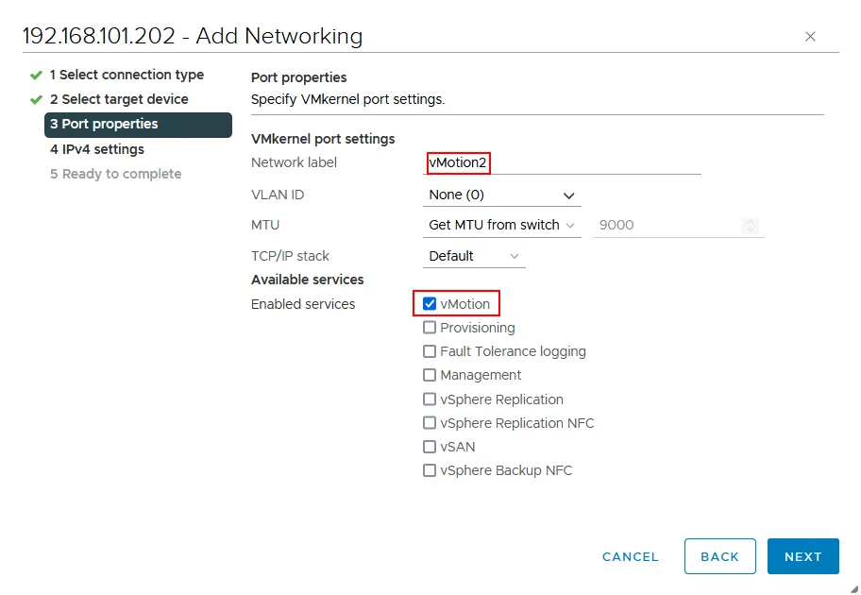Screen dimensions: 861x595
Task: Open the MTU selection dropdown
Action: point(501,225)
